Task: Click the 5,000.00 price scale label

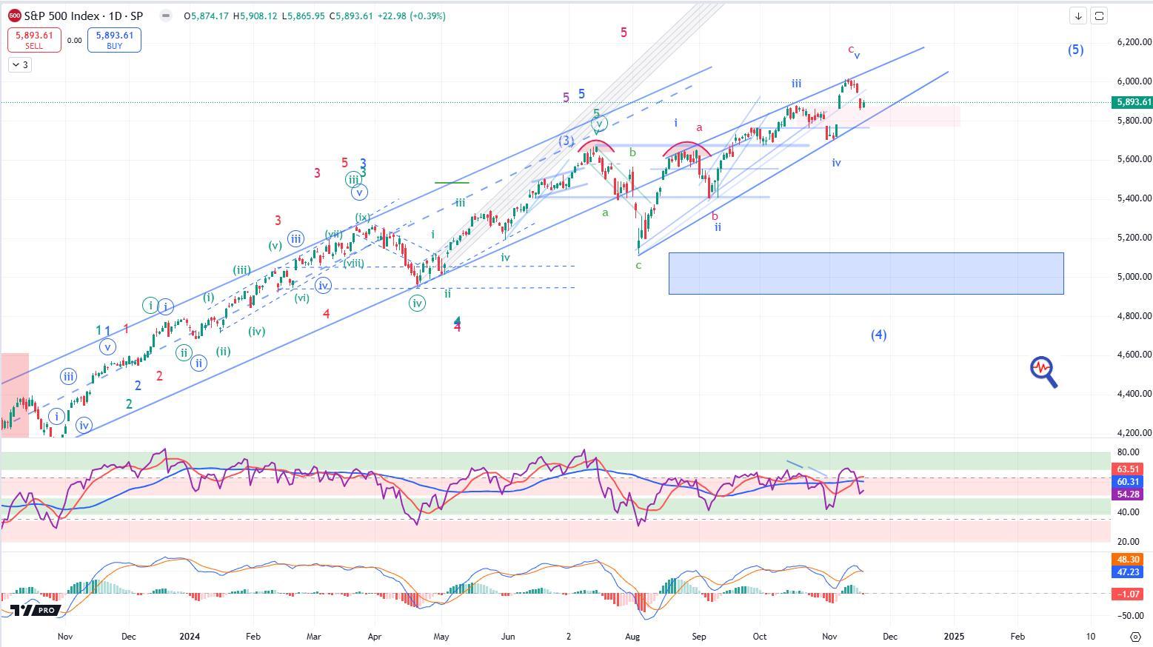Action: (1134, 277)
